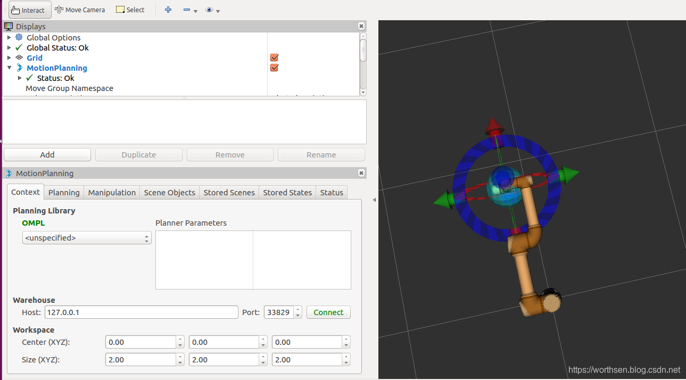The image size is (686, 380).
Task: Click the MotionPlanning display icon in tree
Action: pyautogui.click(x=20, y=68)
